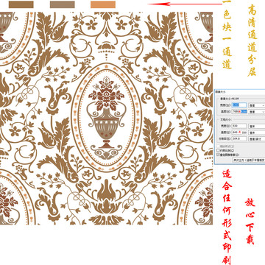Focus the pixel width input field
This screenshot has width=265, height=265.
point(239,105)
